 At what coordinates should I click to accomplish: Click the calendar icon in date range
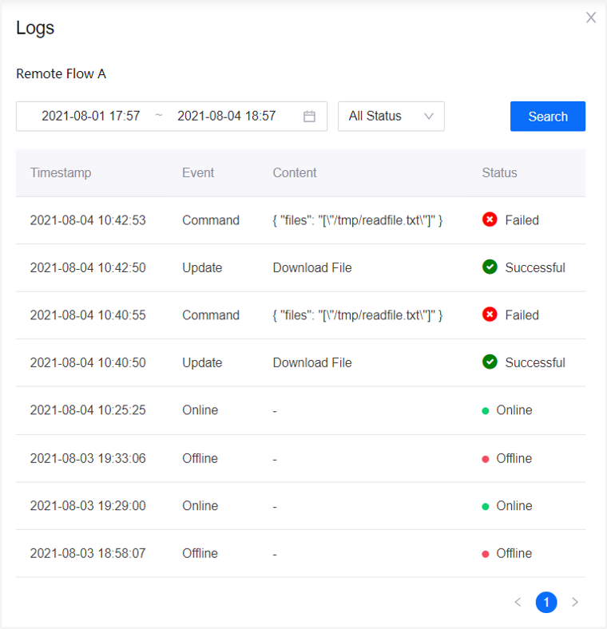310,117
